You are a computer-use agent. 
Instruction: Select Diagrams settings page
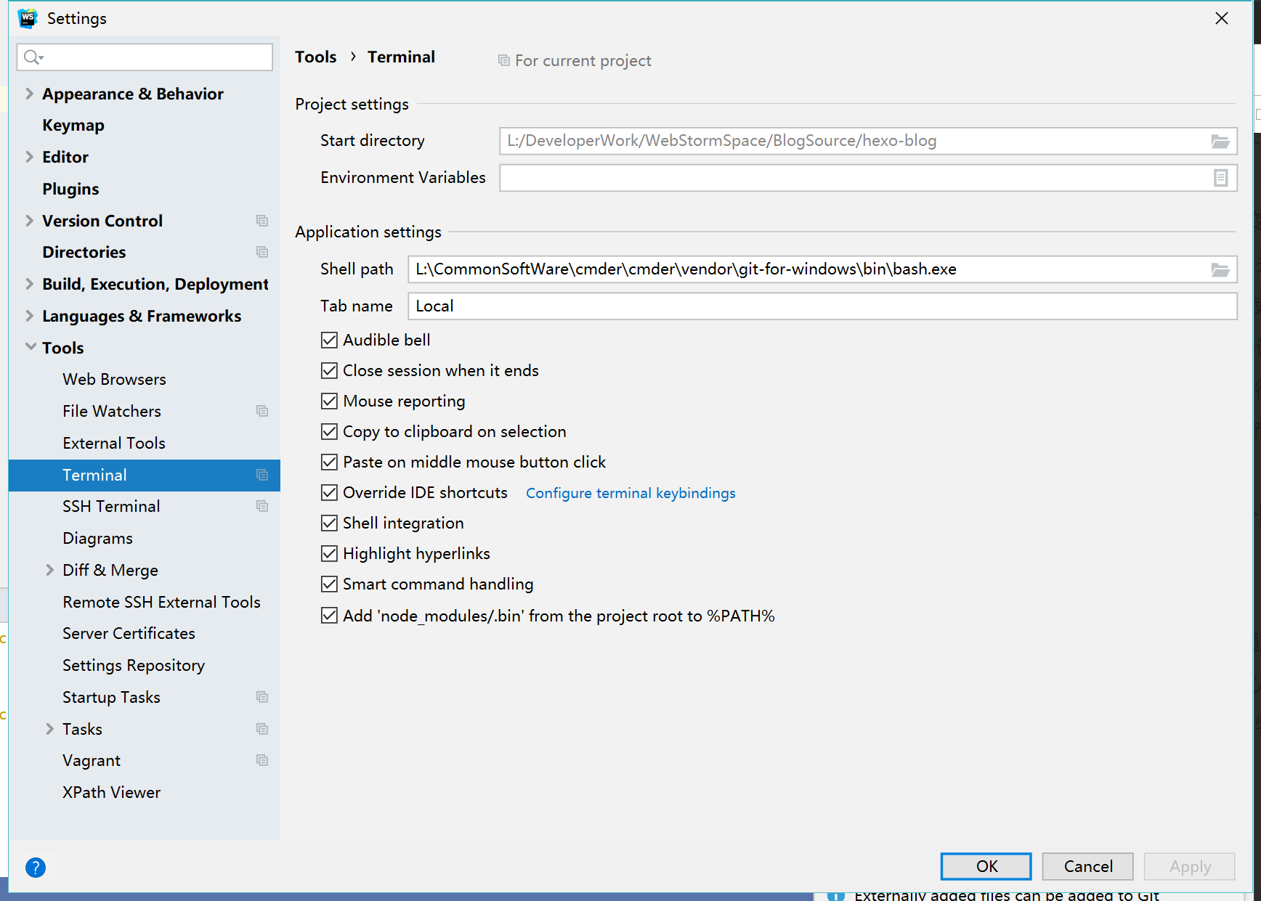[x=97, y=538]
